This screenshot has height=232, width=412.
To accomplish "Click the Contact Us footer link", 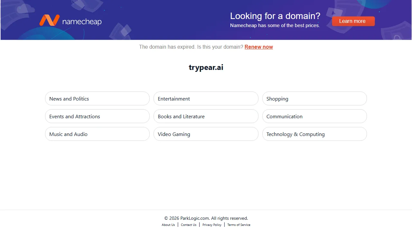I will (189, 225).
